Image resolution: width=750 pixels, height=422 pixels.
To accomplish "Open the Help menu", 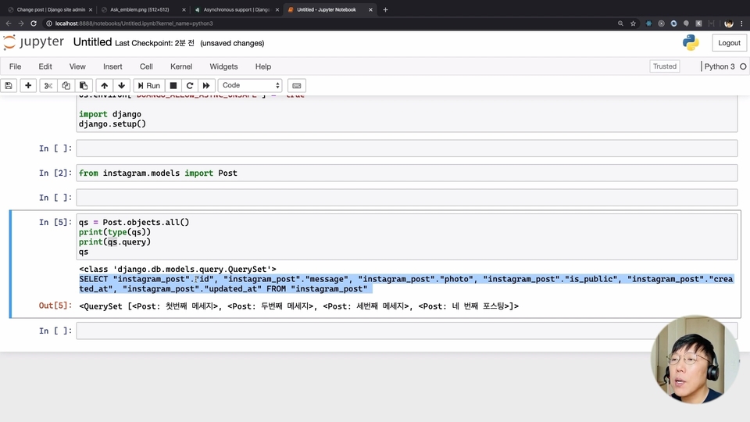I will point(263,66).
